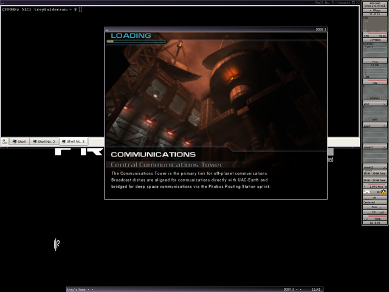
Task: Adjust the Pcm volume slider in GKrellM
Action: 375,207
